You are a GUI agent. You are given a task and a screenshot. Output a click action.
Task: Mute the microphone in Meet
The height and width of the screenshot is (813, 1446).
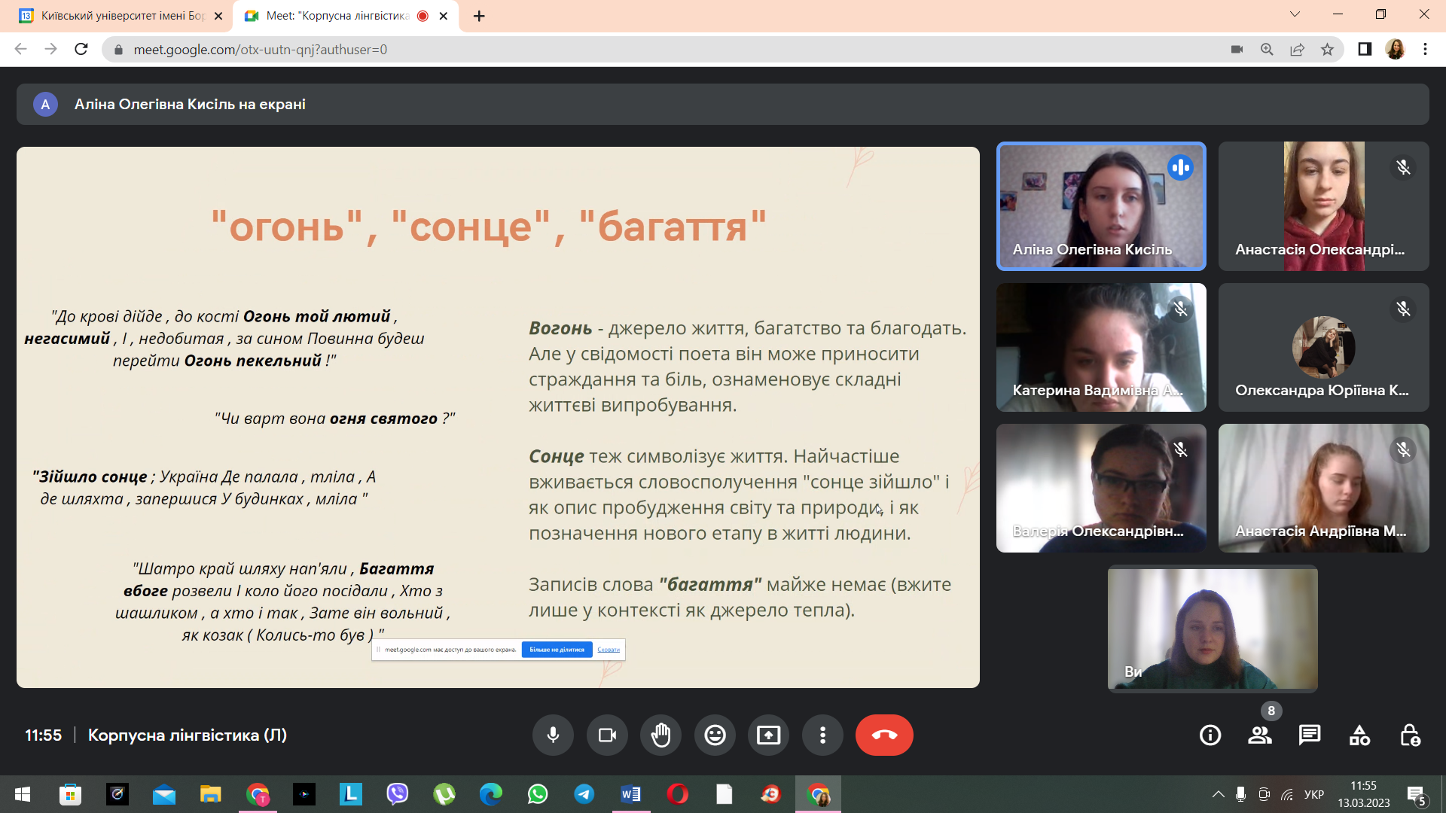click(553, 735)
